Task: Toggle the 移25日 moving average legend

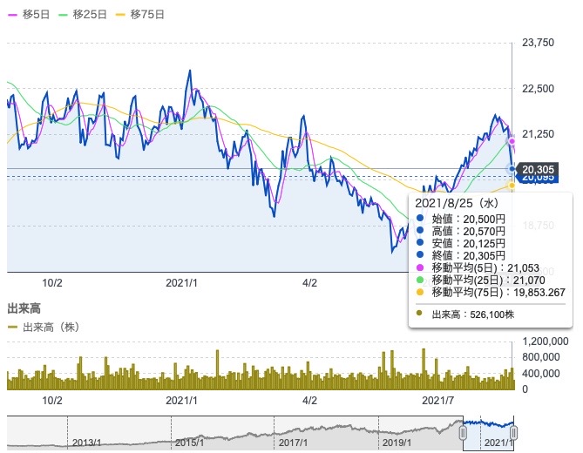Action: 83,15
